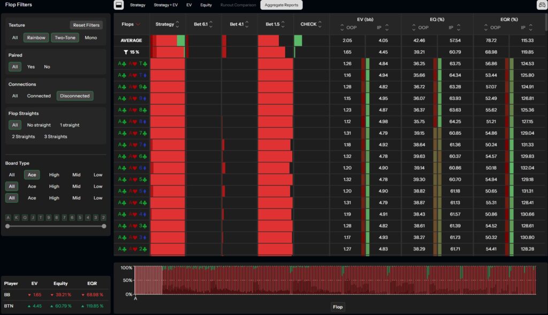The width and height of the screenshot is (548, 315).
Task: Click the left handle of the card rank slider
Action: pos(7,226)
